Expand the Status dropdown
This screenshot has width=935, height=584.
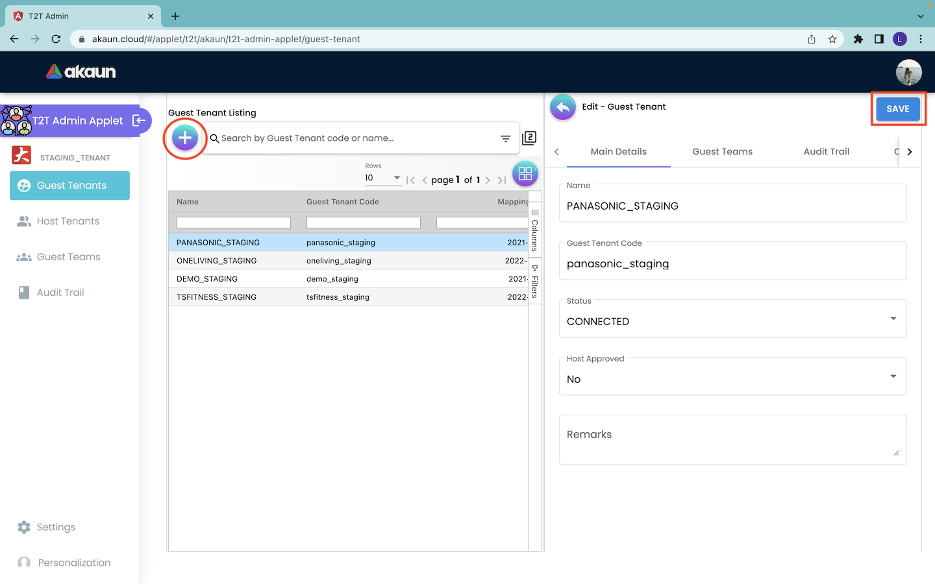732,319
